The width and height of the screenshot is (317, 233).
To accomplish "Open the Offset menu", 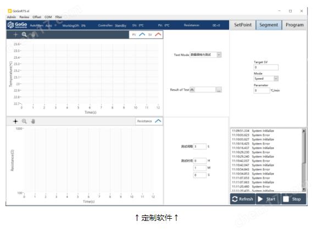I will [37, 17].
